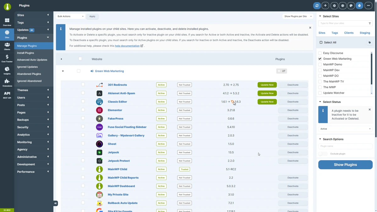Open the Classic Editor plugin link
The height and width of the screenshot is (212, 377).
117,102
